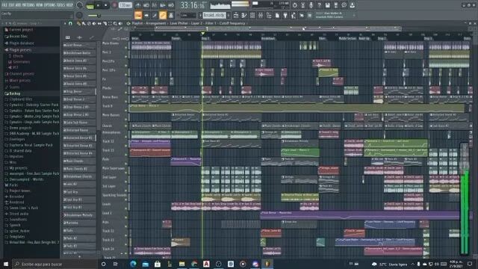
Task: Expand the Channel presets folder
Action: [22, 74]
